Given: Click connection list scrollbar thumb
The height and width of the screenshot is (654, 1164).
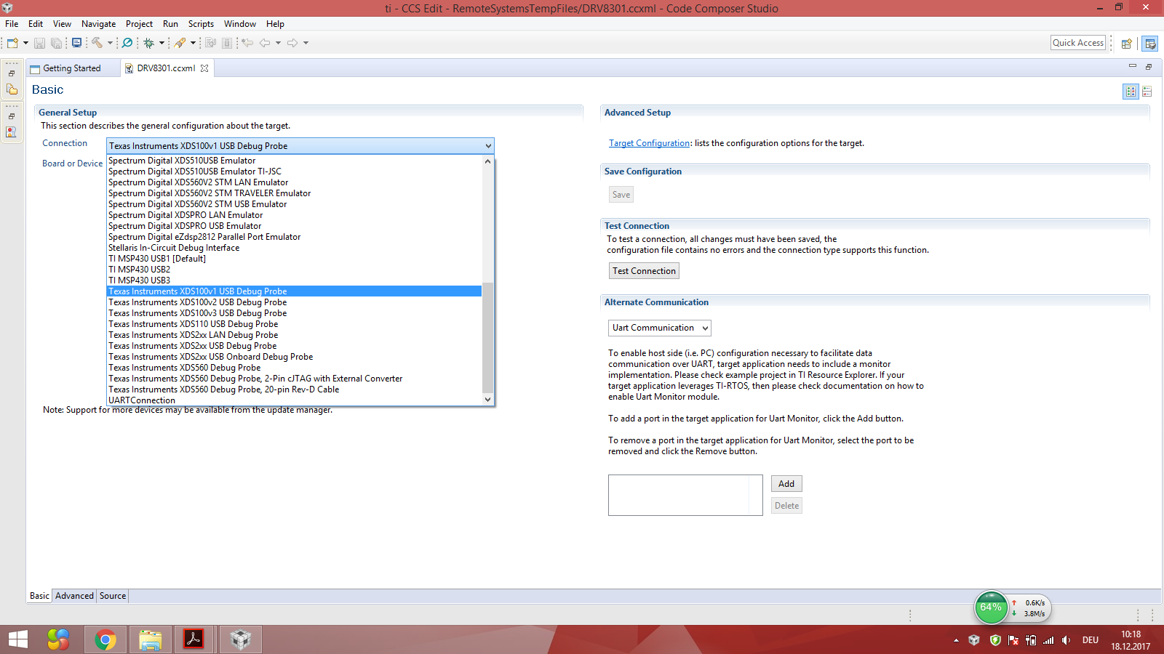Looking at the screenshot, I should point(487,338).
